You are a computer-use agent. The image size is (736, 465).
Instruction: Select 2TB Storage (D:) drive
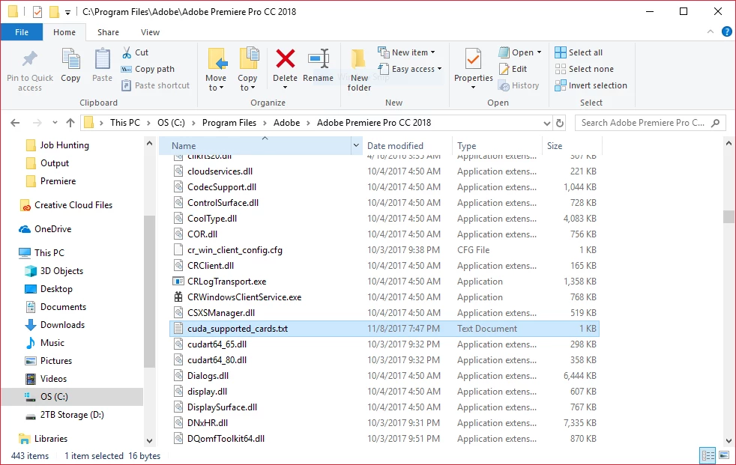(71, 415)
